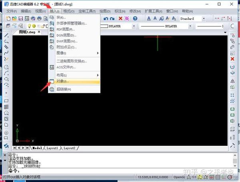
Task: Click the last layout tab navigation arrow
Action: click(28, 148)
